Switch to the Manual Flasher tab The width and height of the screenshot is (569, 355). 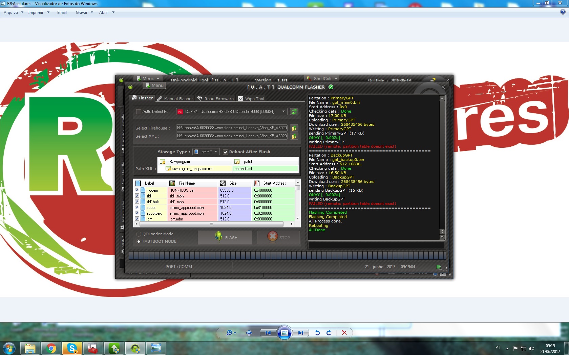175,99
